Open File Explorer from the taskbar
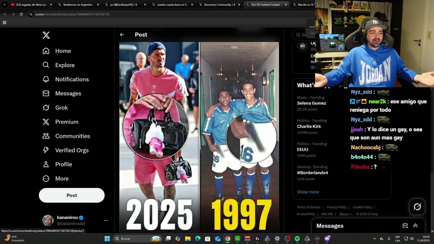This screenshot has height=244, width=434. 188,239
